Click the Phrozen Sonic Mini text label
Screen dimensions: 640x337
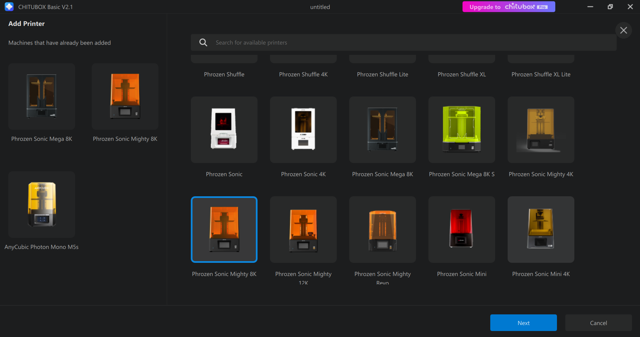point(462,274)
